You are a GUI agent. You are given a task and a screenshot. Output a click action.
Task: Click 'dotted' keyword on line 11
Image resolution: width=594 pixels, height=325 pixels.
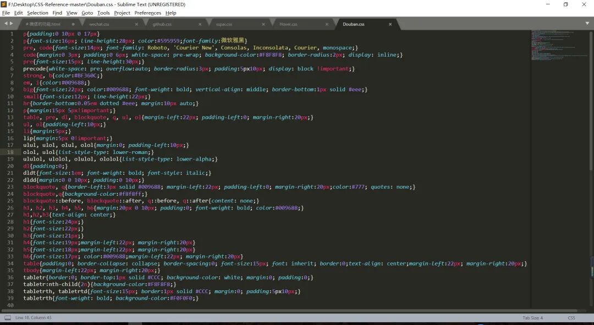click(109, 103)
